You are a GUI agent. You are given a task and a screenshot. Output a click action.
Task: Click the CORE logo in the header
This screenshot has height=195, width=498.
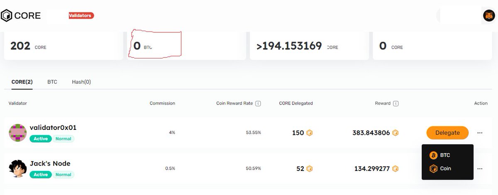coord(21,16)
